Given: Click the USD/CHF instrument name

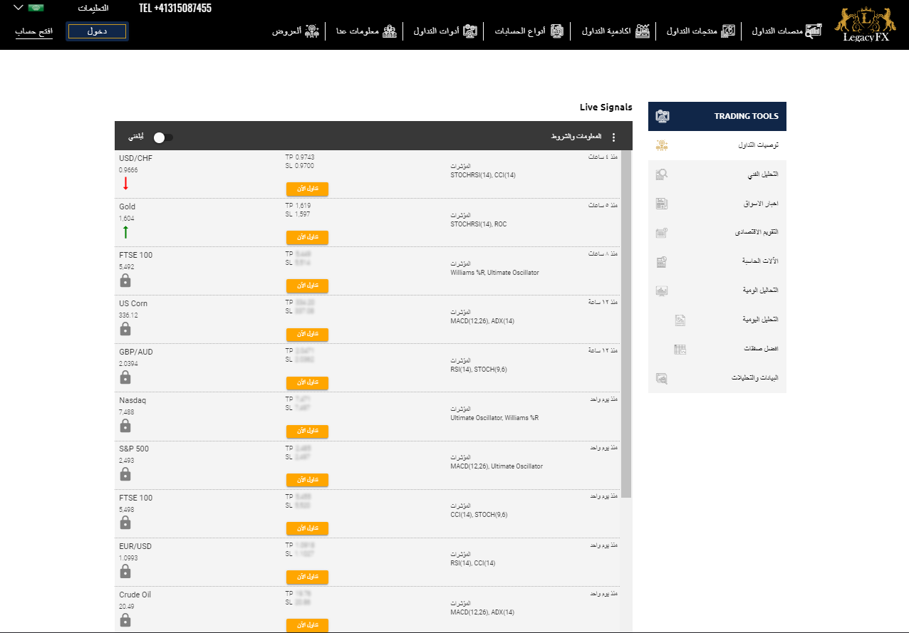Looking at the screenshot, I should click(x=135, y=158).
